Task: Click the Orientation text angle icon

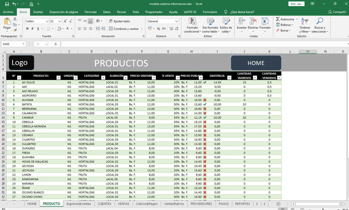Action: (98, 21)
